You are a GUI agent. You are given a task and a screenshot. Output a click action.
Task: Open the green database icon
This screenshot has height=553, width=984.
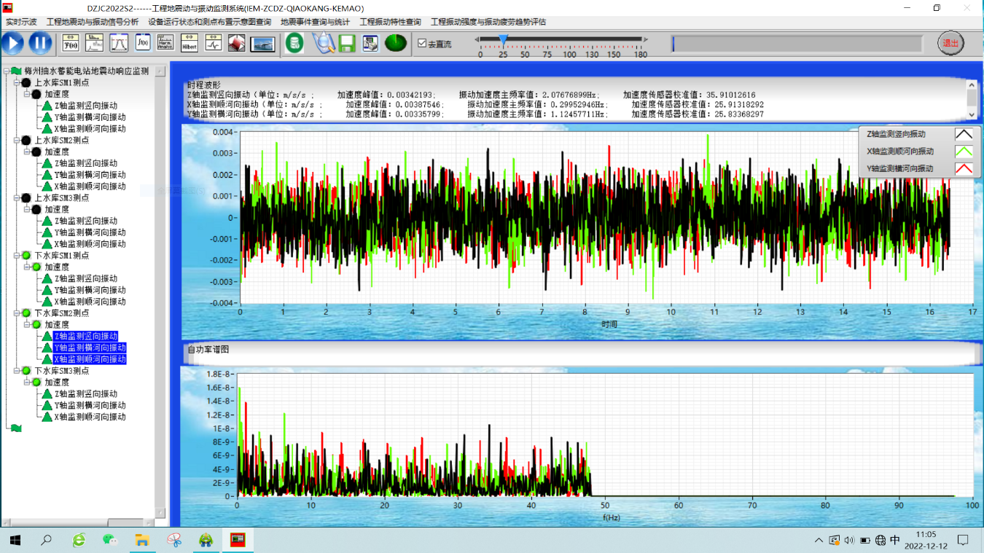tap(294, 43)
